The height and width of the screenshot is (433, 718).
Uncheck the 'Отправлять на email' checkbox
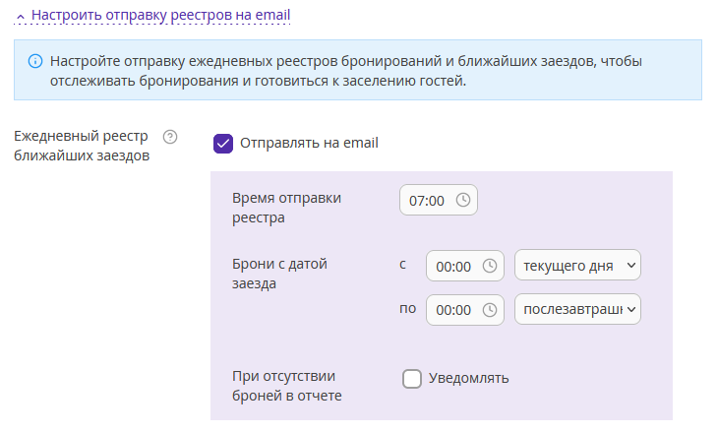[x=223, y=144]
